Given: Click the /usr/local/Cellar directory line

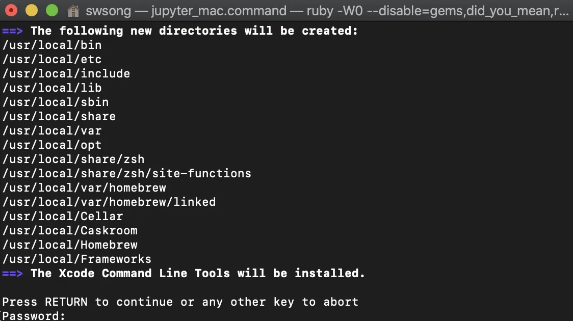Looking at the screenshot, I should click(x=63, y=217).
